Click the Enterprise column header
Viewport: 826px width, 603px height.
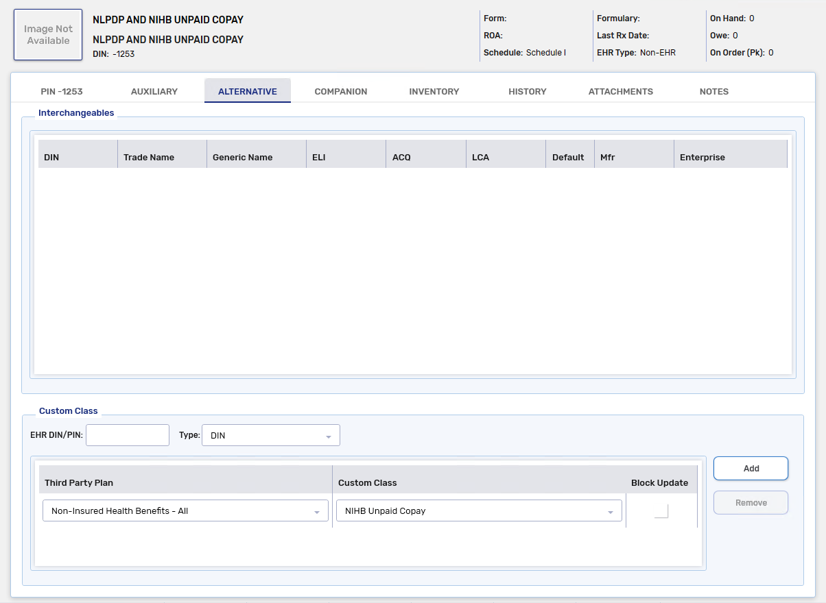pos(731,154)
